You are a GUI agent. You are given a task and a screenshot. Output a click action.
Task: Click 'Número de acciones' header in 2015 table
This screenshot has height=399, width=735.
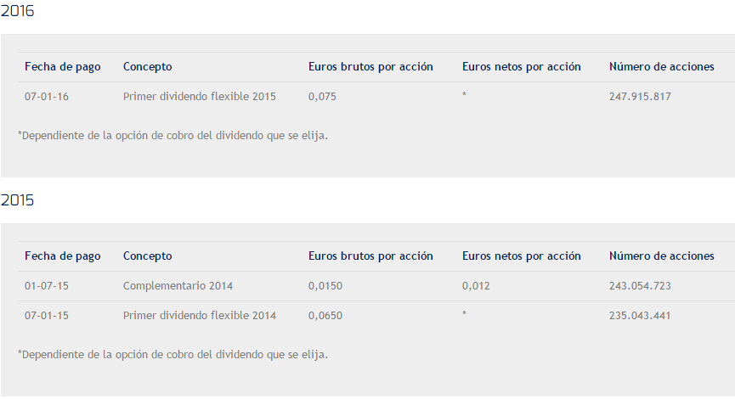pyautogui.click(x=661, y=256)
